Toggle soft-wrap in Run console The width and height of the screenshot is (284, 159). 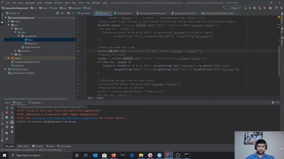pos(12,117)
